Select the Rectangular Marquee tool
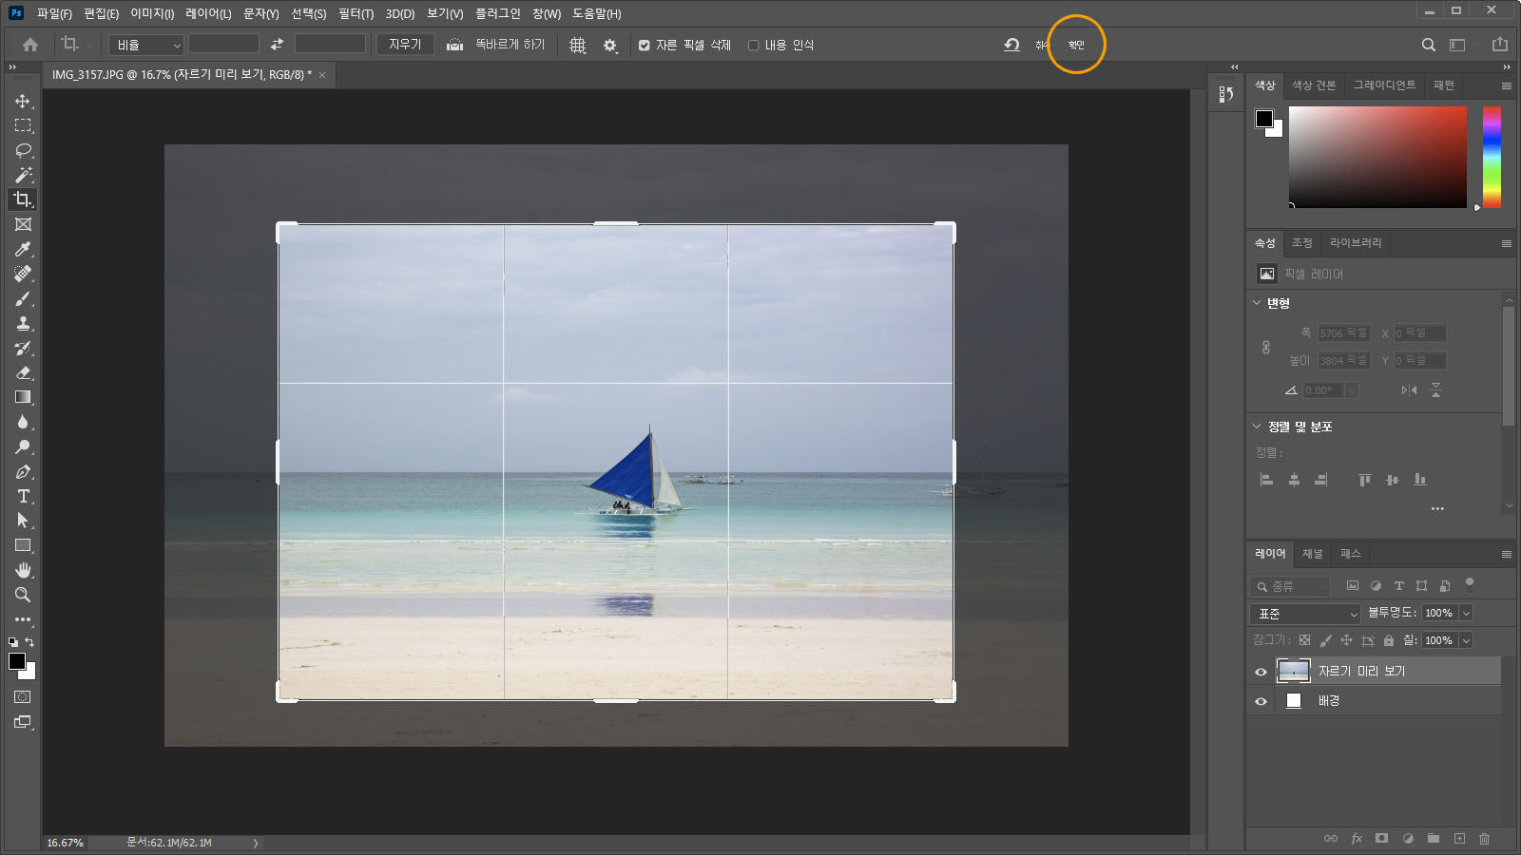This screenshot has height=855, width=1521. (x=23, y=125)
